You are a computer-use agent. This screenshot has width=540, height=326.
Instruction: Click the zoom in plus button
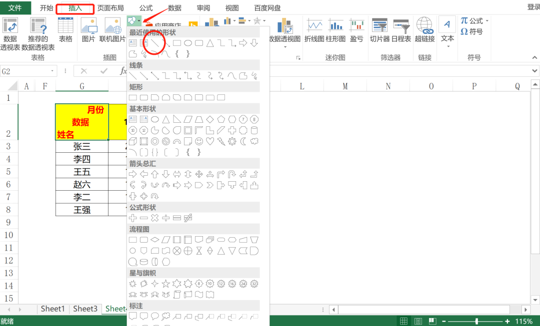pyautogui.click(x=507, y=321)
